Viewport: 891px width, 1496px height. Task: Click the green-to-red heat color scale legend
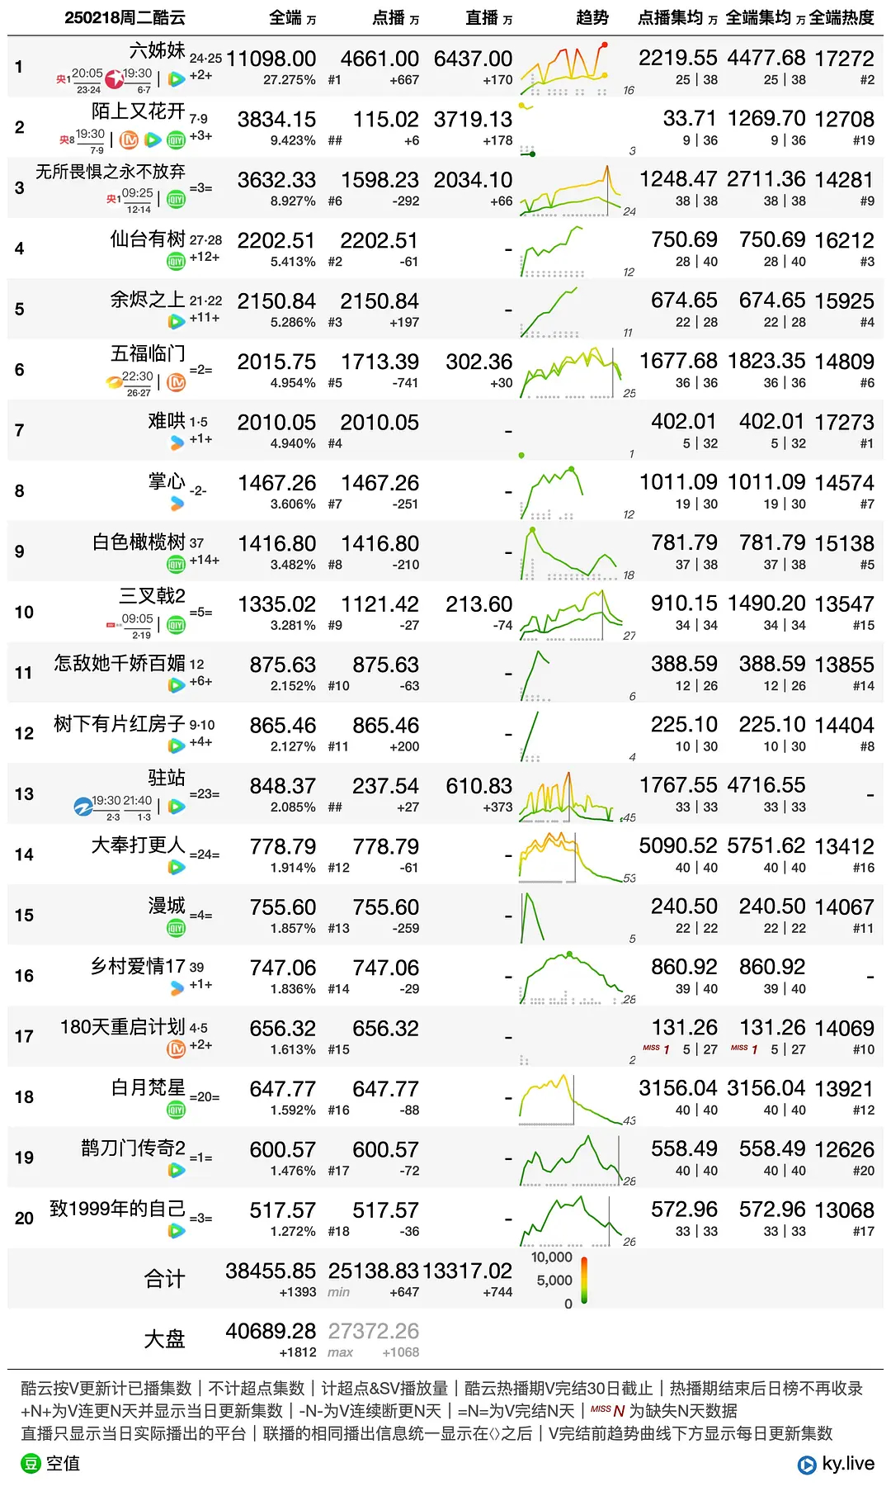point(584,1280)
